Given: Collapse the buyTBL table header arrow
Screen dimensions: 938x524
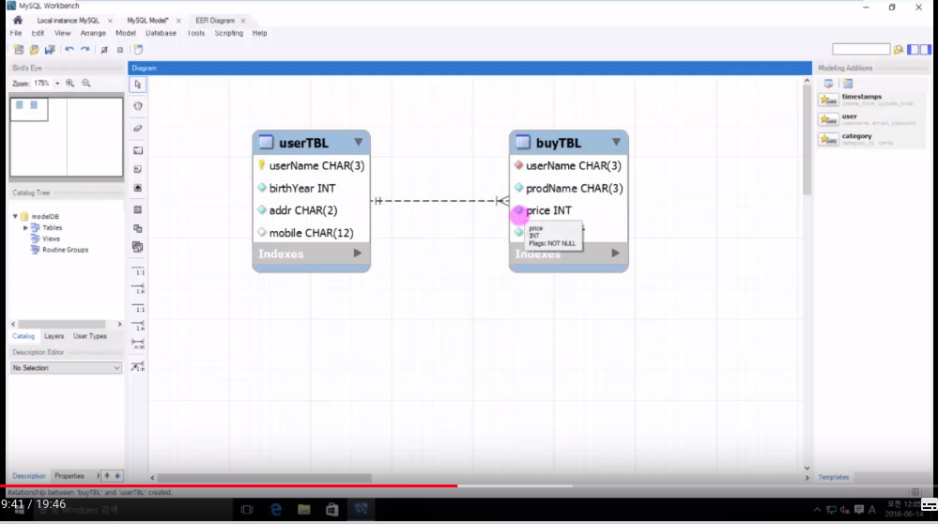Looking at the screenshot, I should pos(616,142).
